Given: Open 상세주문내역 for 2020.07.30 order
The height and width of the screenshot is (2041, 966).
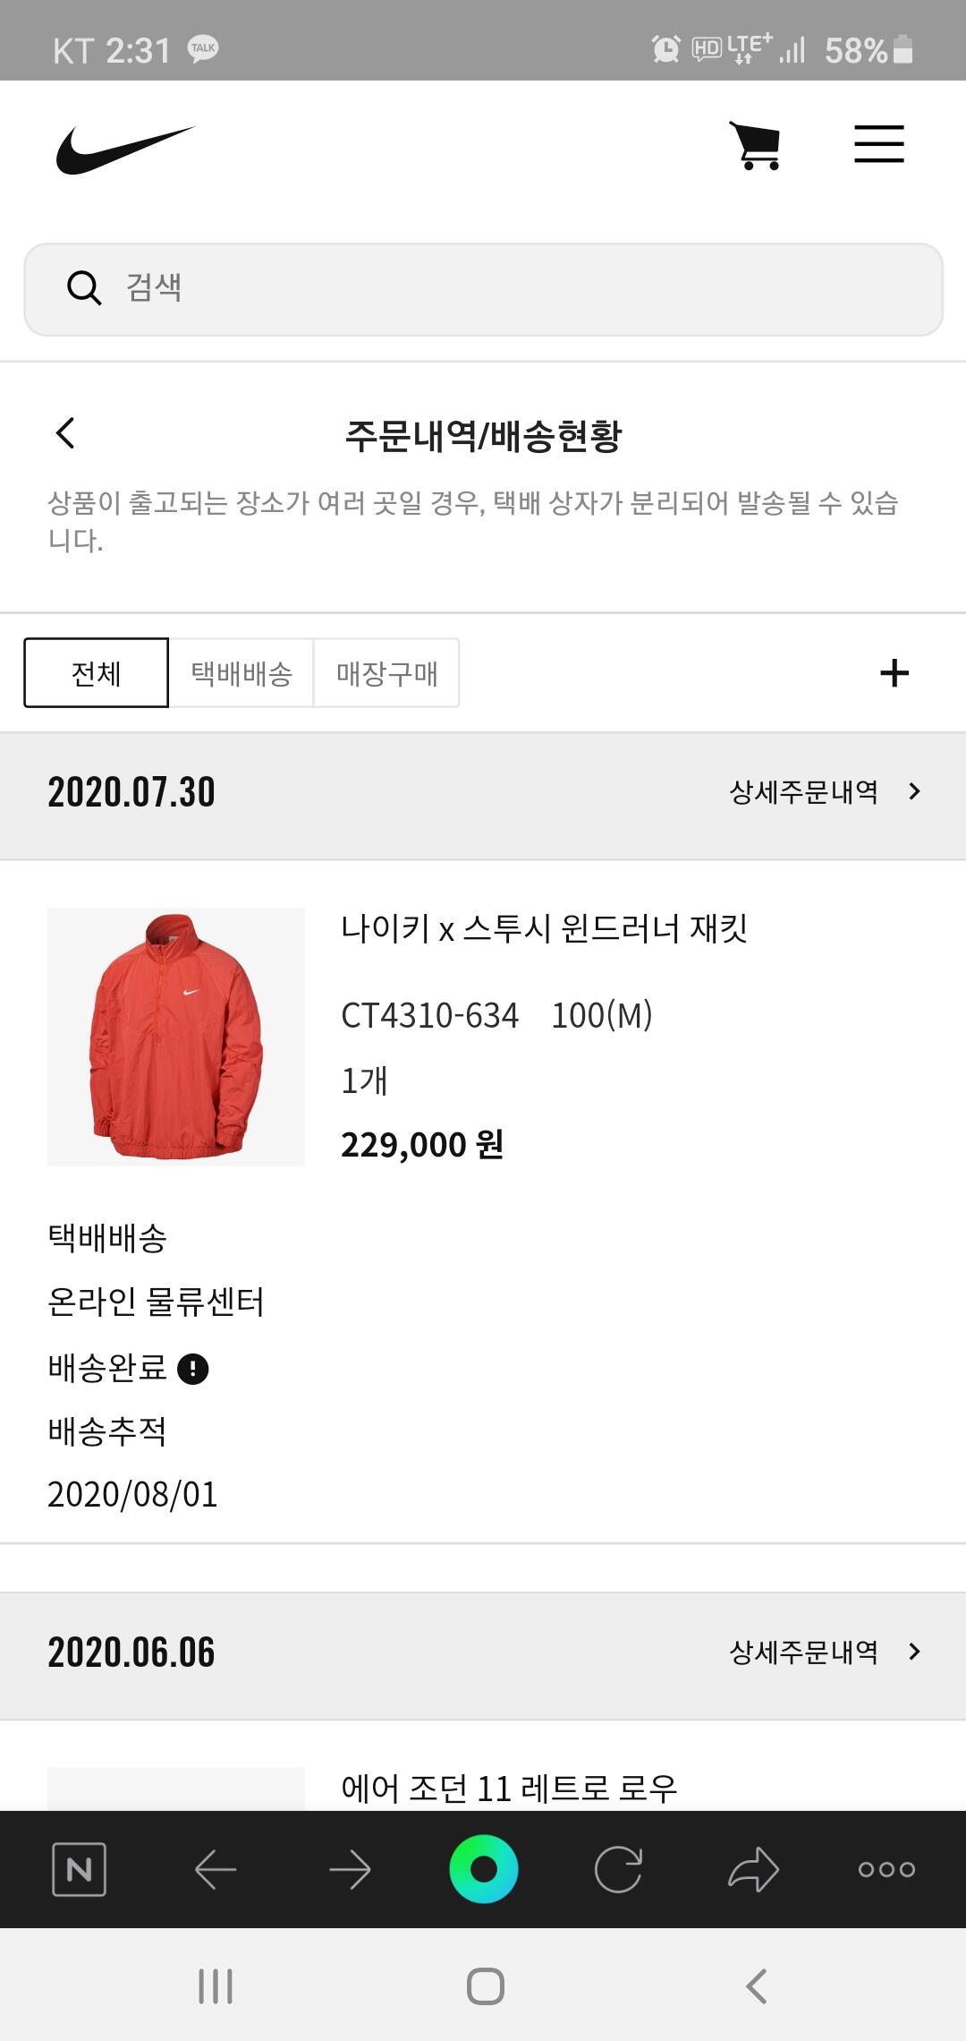Looking at the screenshot, I should point(824,792).
